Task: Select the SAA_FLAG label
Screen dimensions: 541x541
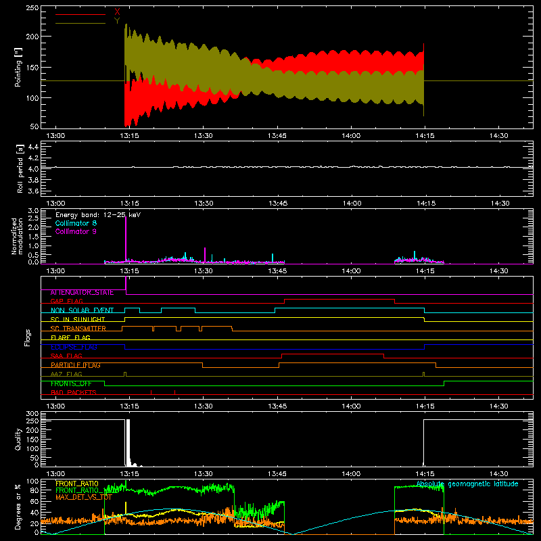Action: point(66,356)
